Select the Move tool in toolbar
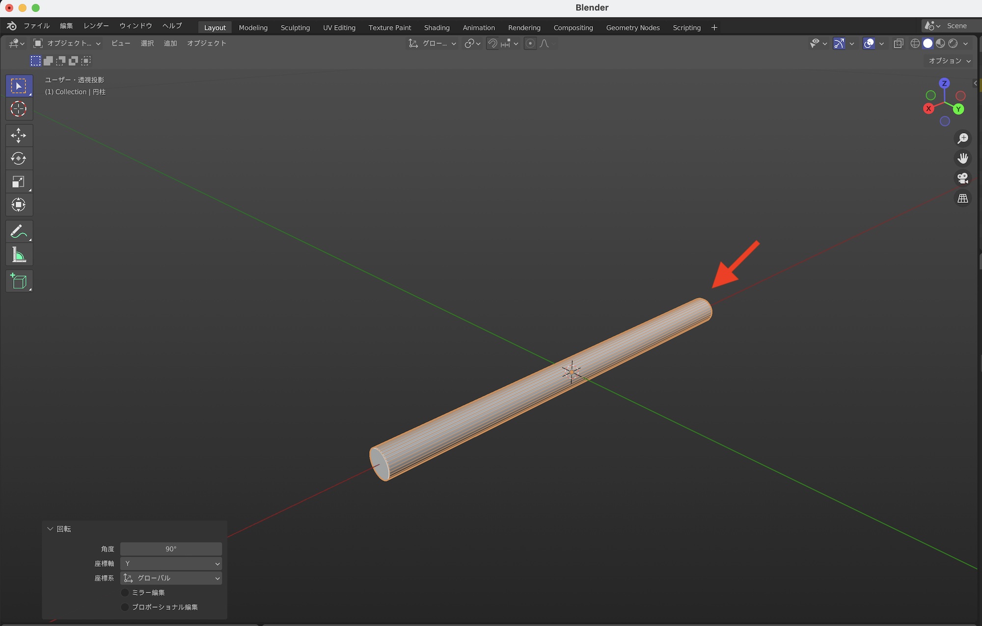This screenshot has width=982, height=626. [x=19, y=135]
